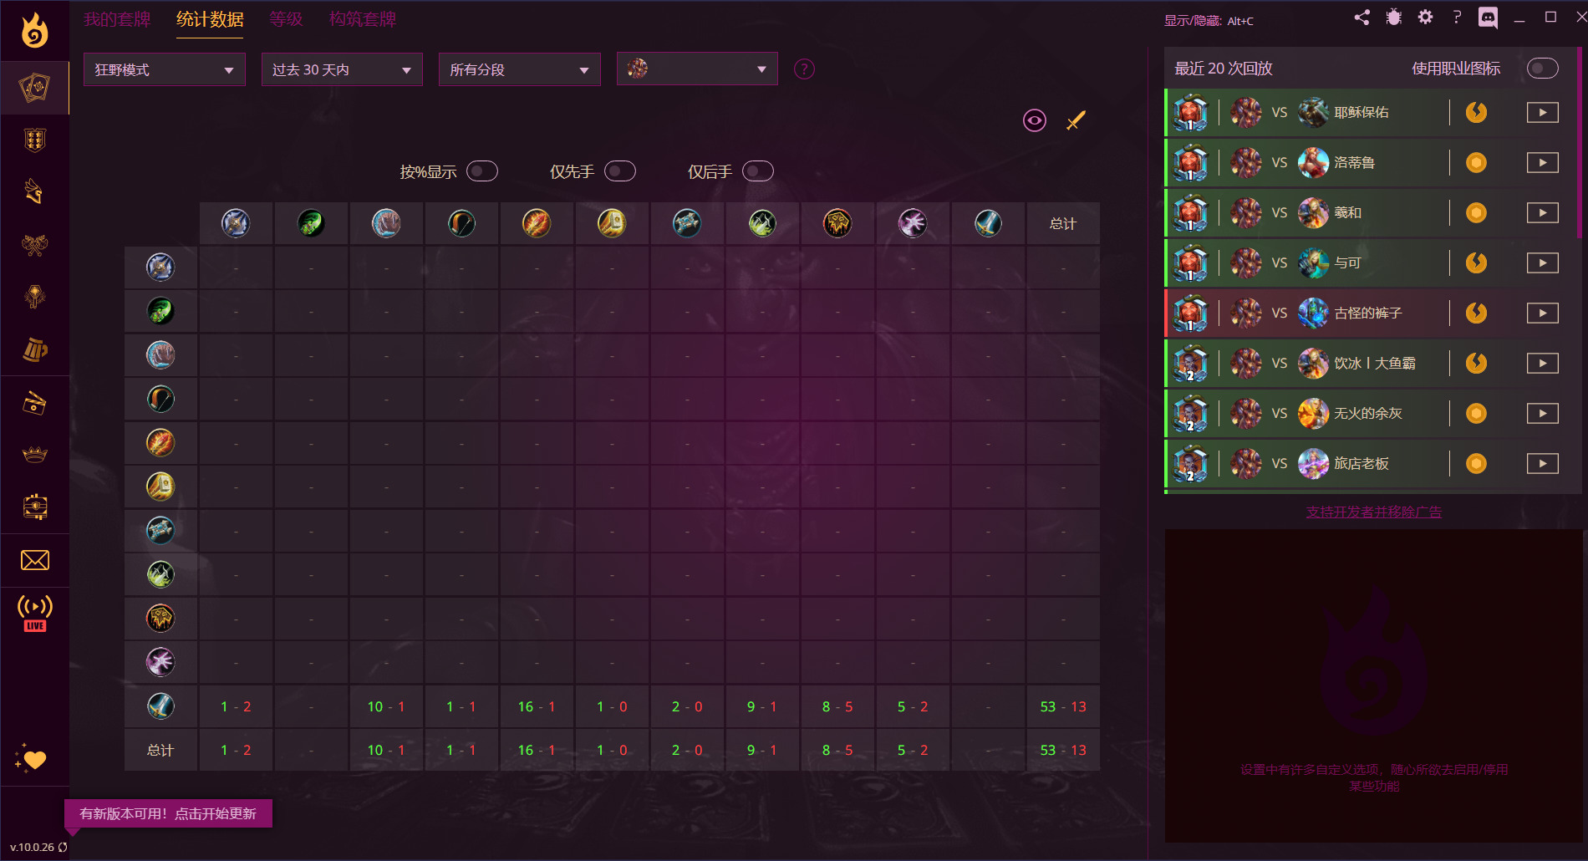Image resolution: width=1588 pixels, height=861 pixels.
Task: Open the replays sidebar icon
Action: point(34,403)
